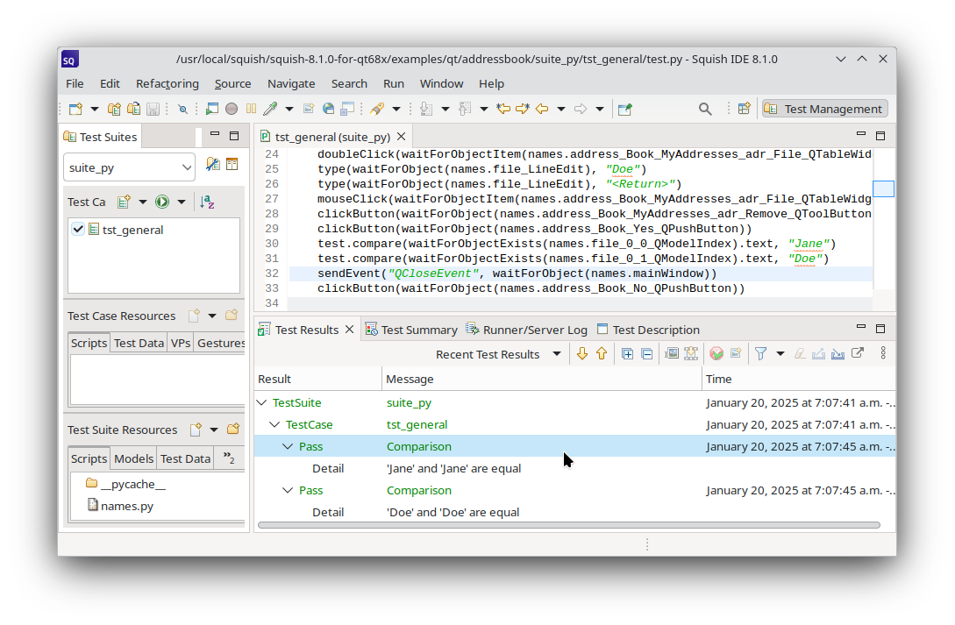Sort test cases alphabetically

click(x=207, y=202)
